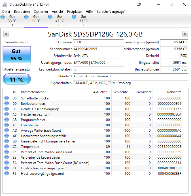Click the Grenzwert column header
Screen dimensions: 191x196
(x=142, y=92)
